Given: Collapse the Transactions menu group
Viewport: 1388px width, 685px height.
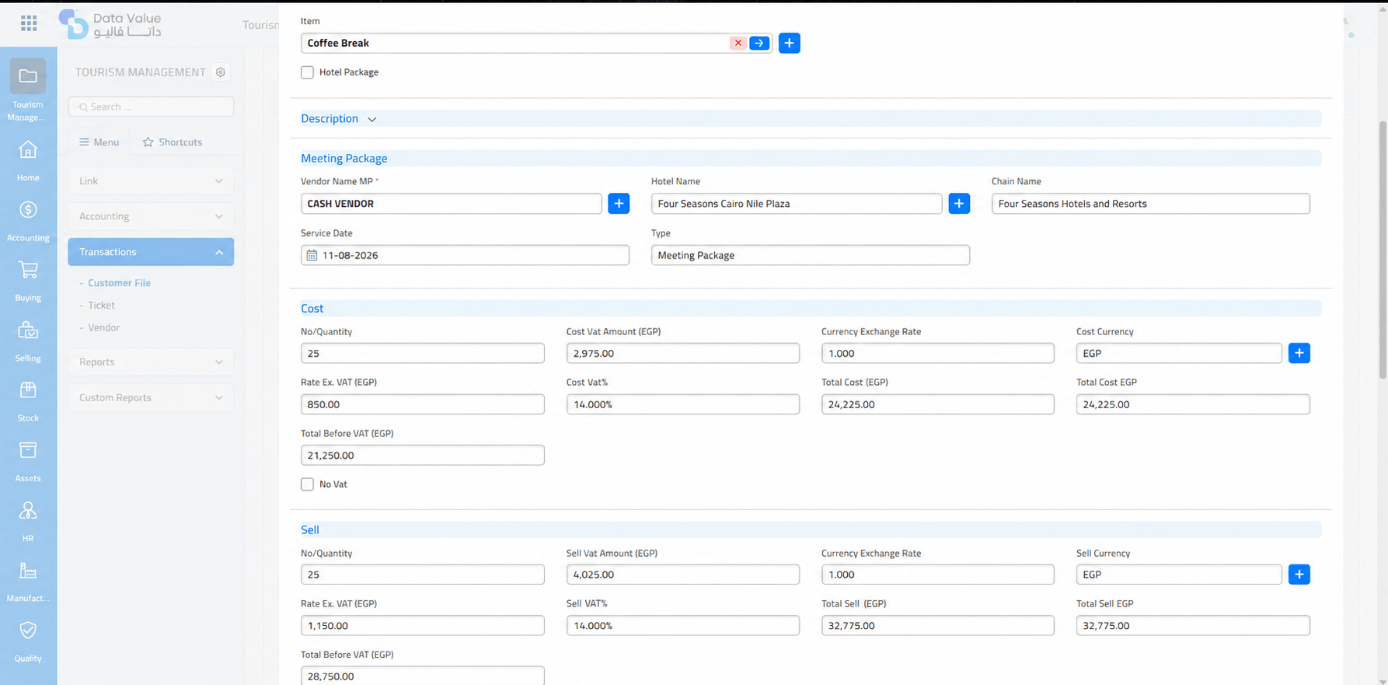Looking at the screenshot, I should coord(151,252).
